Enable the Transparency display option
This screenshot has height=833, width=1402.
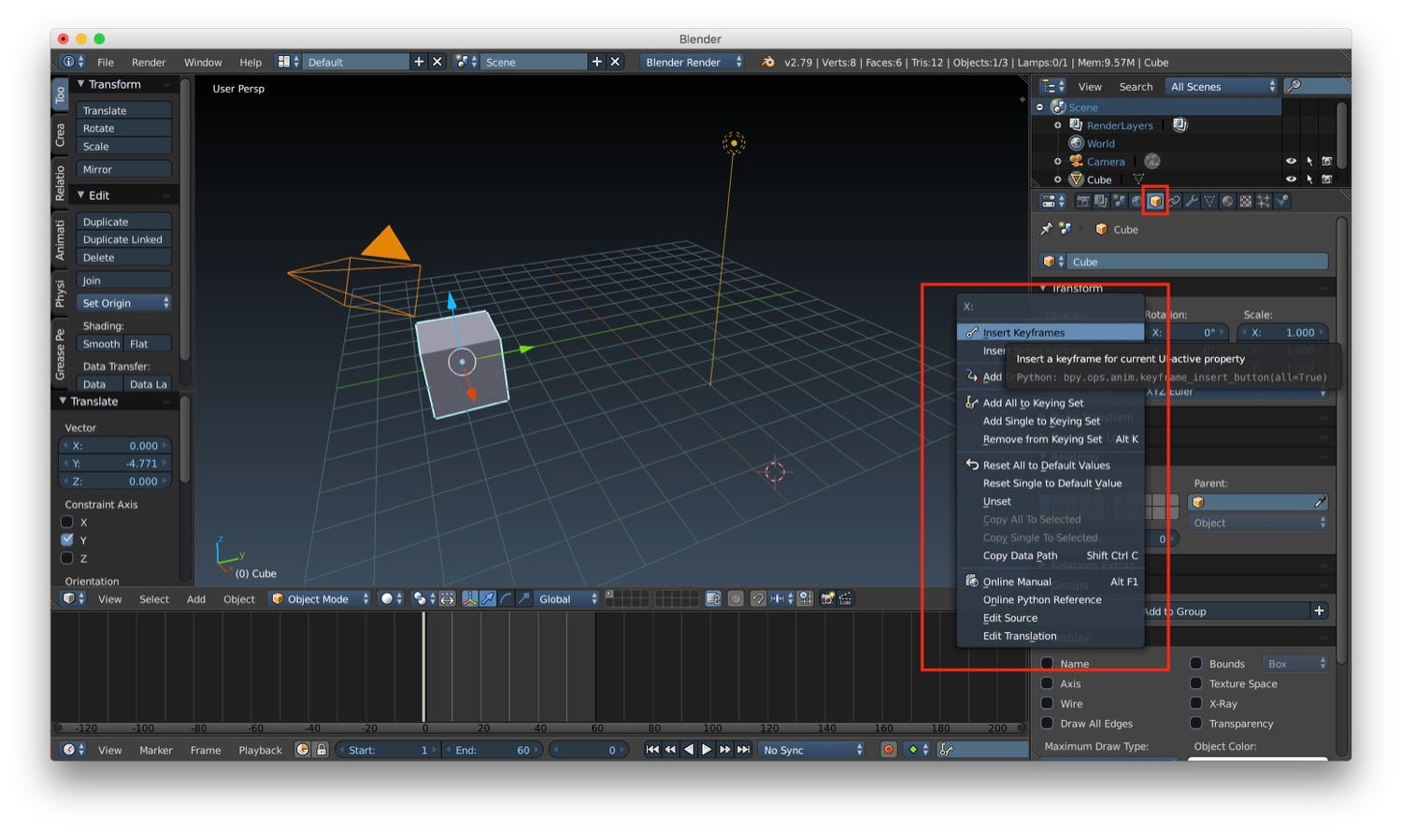pos(1197,723)
